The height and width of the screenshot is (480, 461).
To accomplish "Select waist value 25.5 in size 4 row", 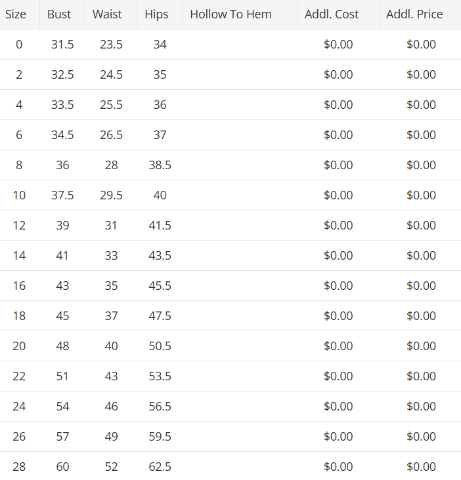I will point(111,105).
